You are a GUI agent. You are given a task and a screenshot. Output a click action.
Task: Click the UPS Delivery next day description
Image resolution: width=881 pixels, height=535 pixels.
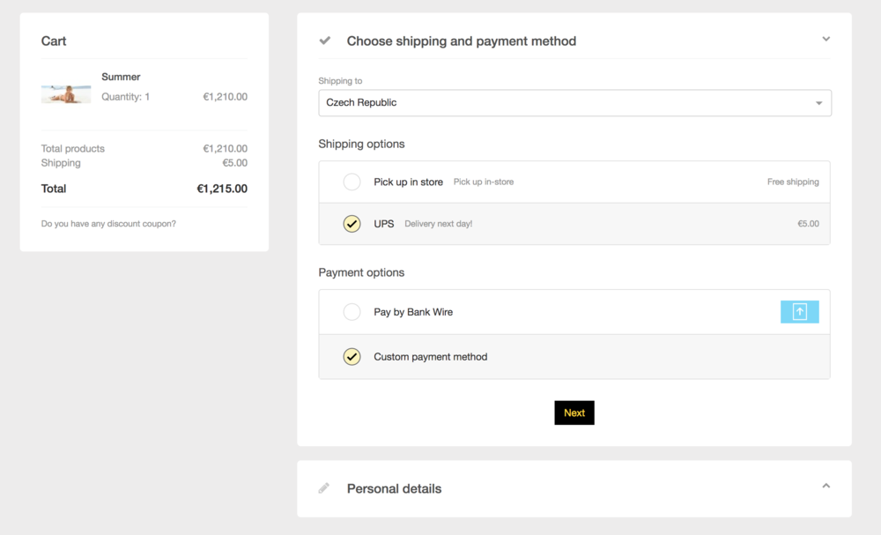[438, 224]
